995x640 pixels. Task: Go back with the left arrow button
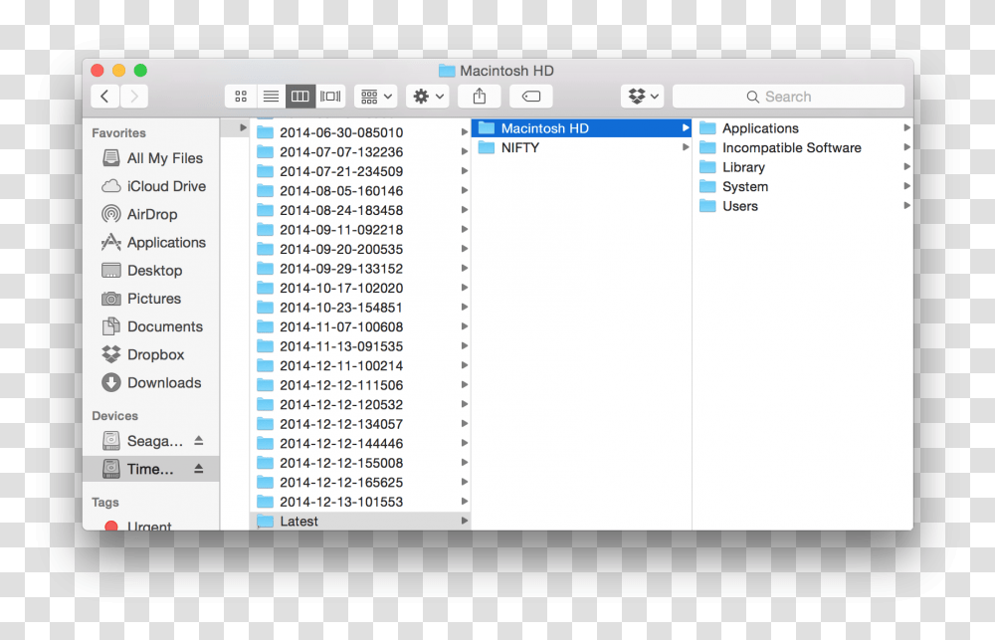coord(105,97)
